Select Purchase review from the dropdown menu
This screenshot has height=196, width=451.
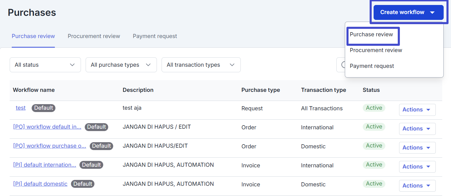point(371,35)
